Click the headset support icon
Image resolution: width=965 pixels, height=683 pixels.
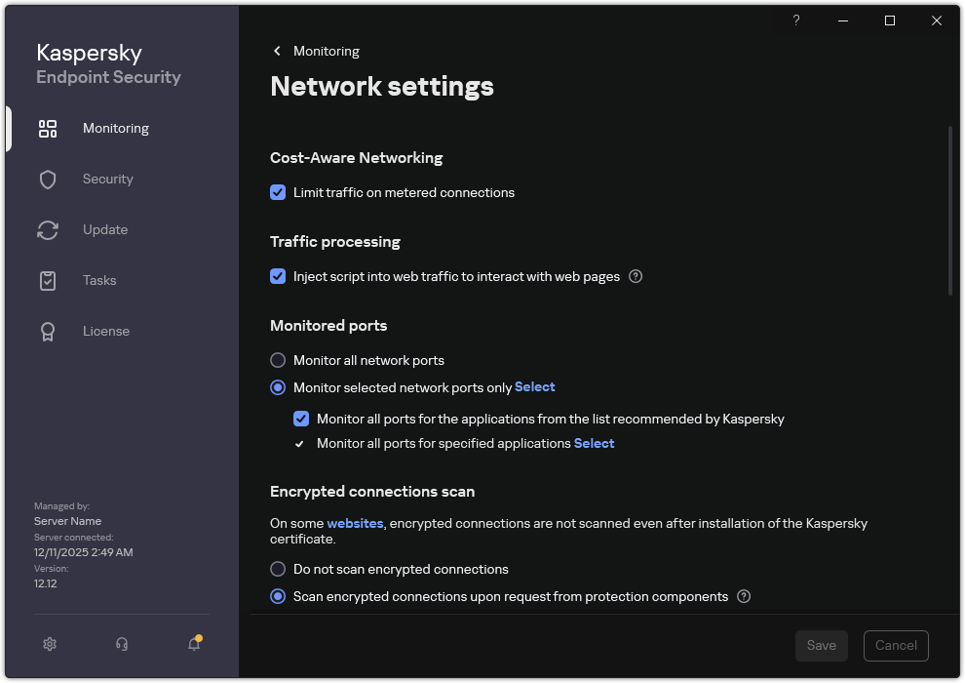pos(121,644)
